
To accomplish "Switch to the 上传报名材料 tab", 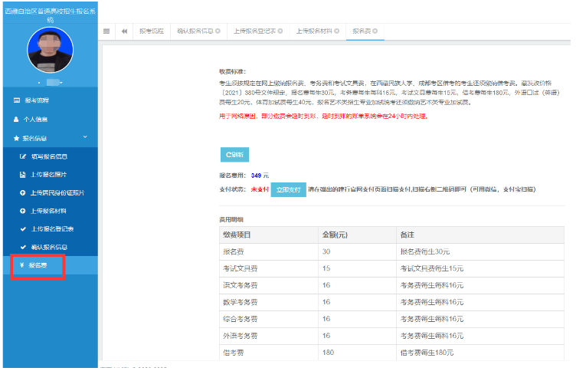I will click(313, 31).
